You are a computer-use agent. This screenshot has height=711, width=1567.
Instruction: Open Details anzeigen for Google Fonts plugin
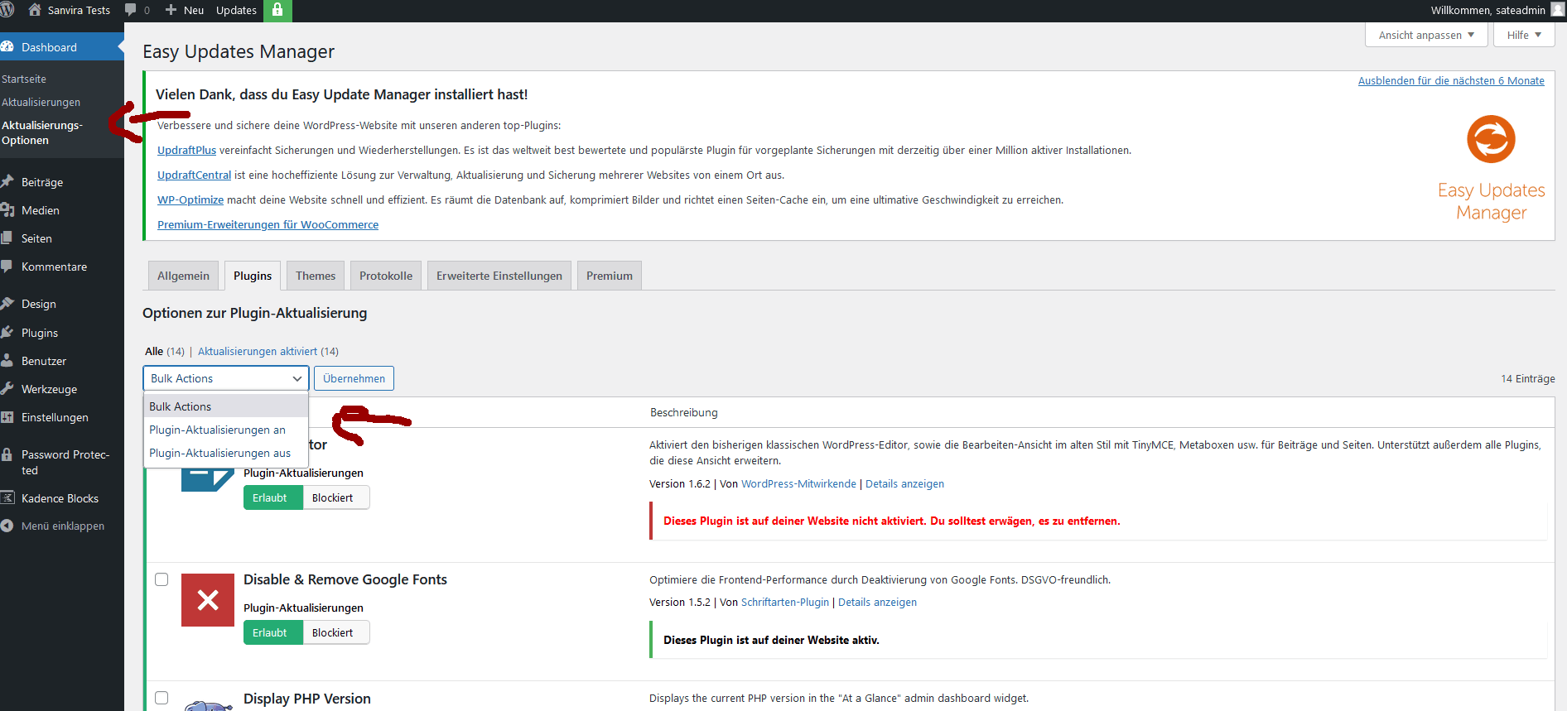tap(877, 602)
